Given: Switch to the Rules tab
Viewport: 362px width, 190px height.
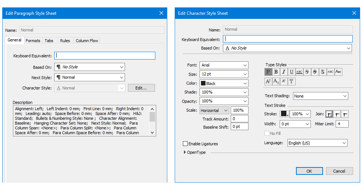Looking at the screenshot, I should [x=65, y=41].
